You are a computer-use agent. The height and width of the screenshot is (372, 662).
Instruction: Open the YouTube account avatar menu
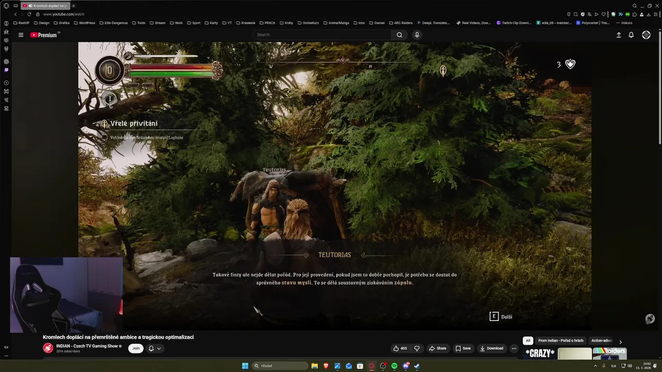coord(646,35)
